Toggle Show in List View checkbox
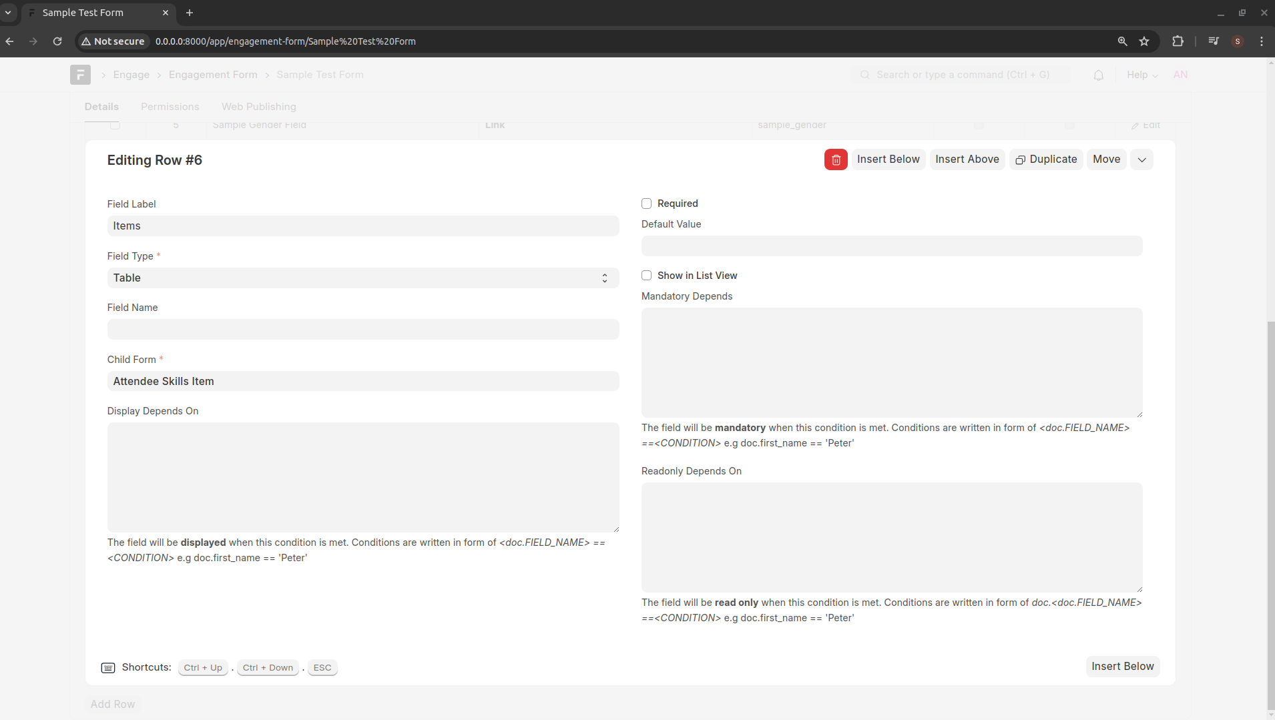Screen dimensions: 1275x720 pyautogui.click(x=646, y=276)
